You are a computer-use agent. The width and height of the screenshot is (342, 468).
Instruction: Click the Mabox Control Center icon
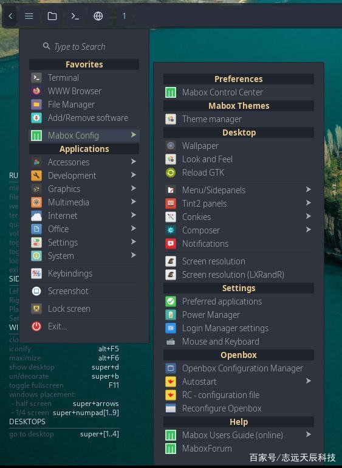pyautogui.click(x=171, y=92)
